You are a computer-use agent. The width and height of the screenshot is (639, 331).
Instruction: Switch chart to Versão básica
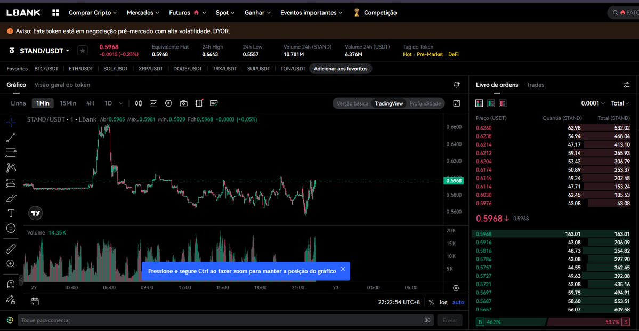tap(352, 103)
